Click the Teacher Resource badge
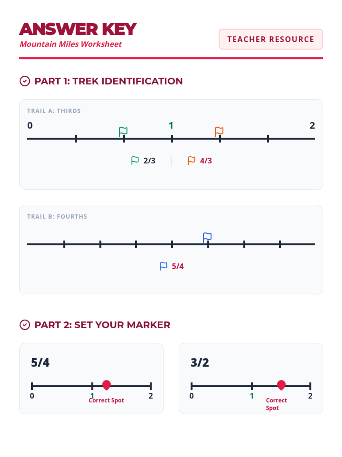Screen dimensions: 342x457 click(271, 39)
